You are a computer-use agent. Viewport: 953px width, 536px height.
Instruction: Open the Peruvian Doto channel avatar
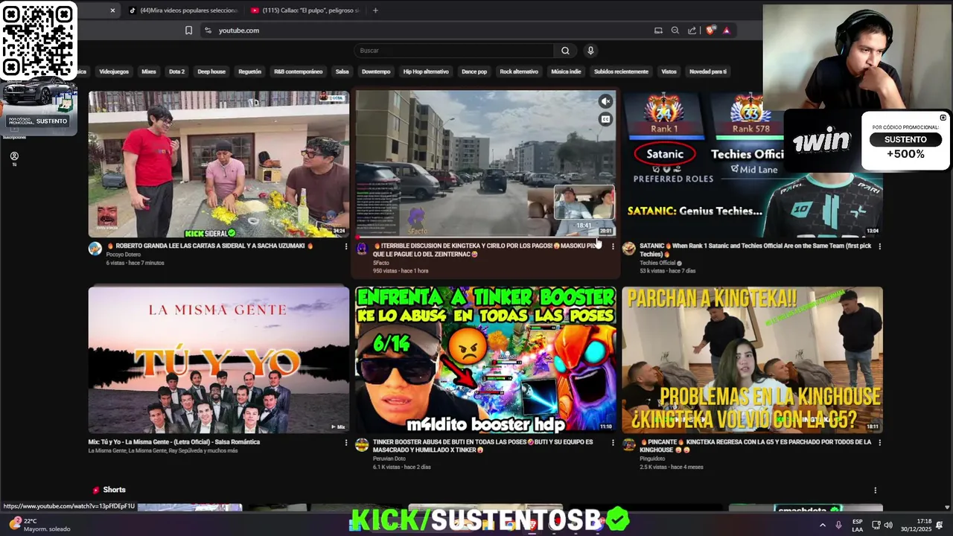click(x=362, y=445)
